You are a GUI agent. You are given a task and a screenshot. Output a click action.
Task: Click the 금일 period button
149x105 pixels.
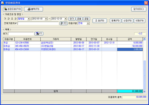(x=86, y=19)
